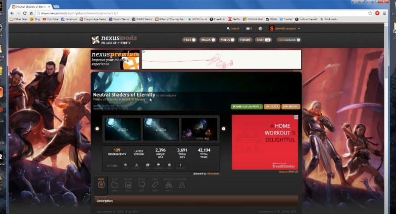Open the uploader name link after Uploaded by
This screenshot has width=396, height=214.
[213, 174]
